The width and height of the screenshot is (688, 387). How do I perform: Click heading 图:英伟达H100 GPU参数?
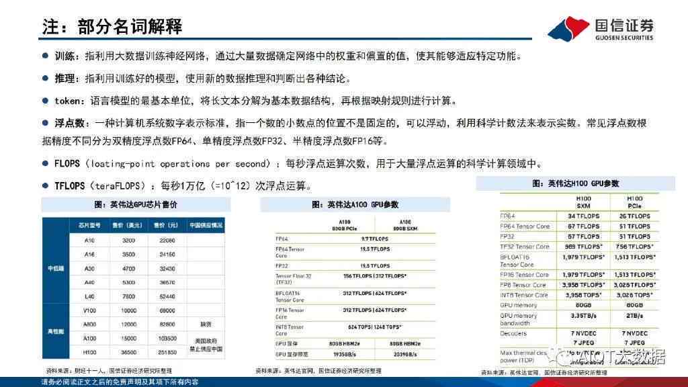(575, 183)
